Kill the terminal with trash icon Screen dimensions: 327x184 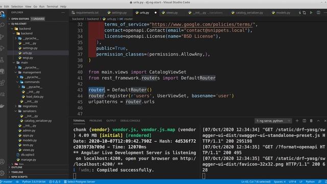coord(311,121)
